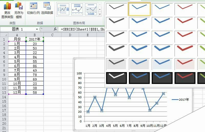Select column A header
This screenshot has width=205, height=132.
click(17, 35)
